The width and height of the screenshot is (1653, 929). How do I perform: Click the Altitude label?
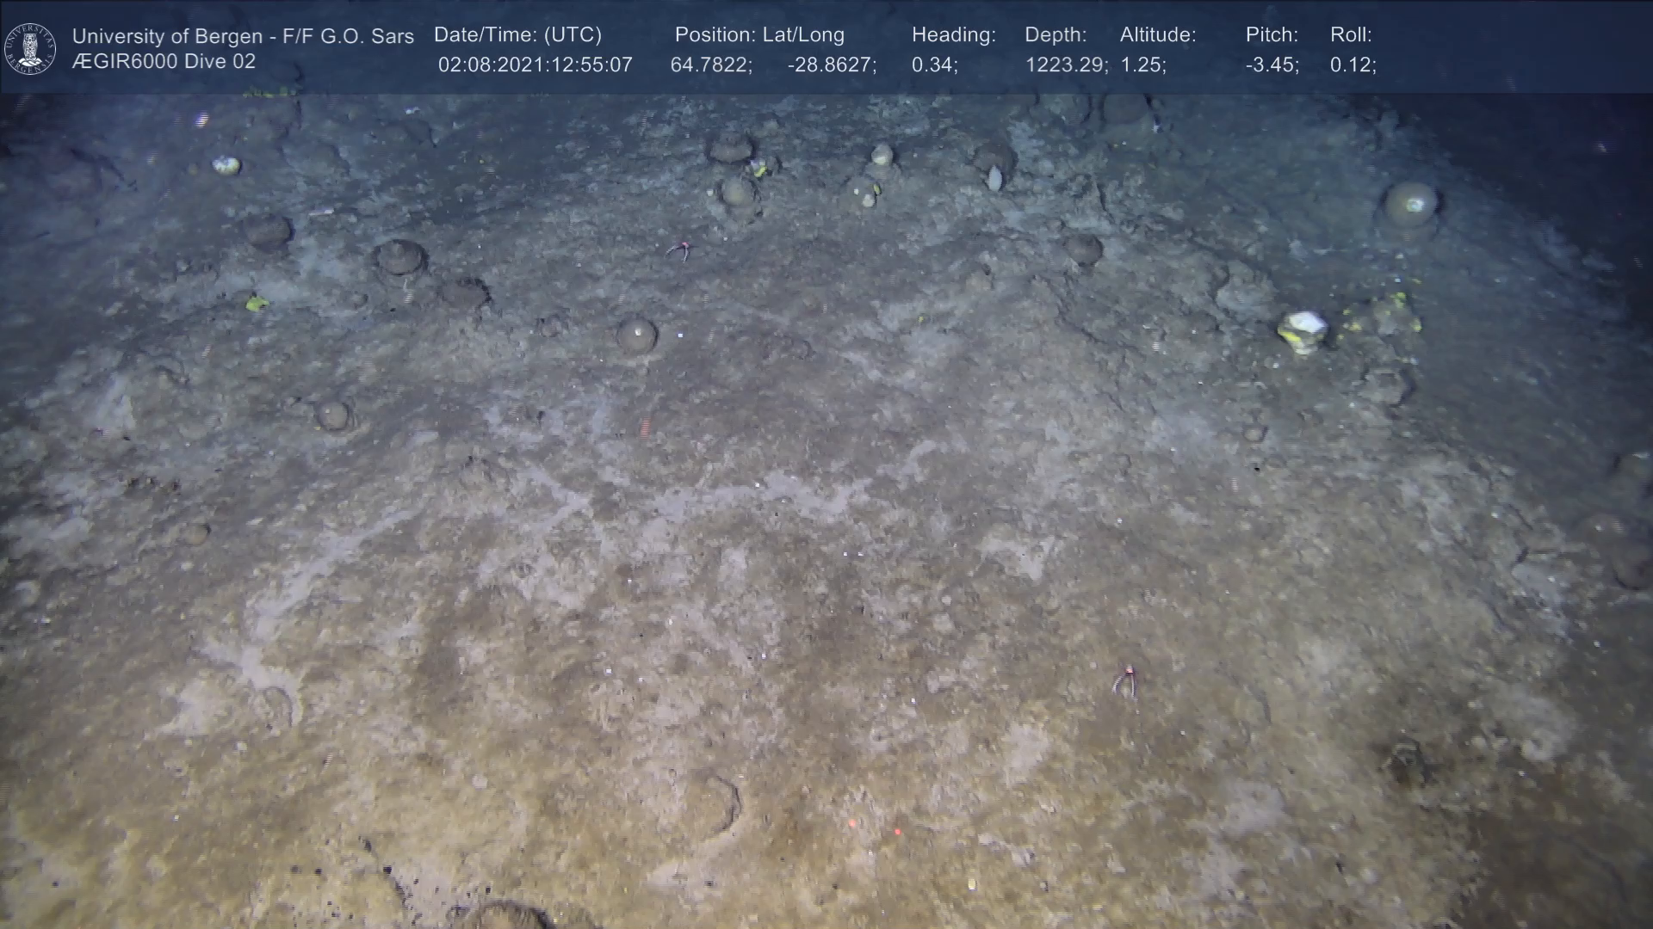(1158, 35)
